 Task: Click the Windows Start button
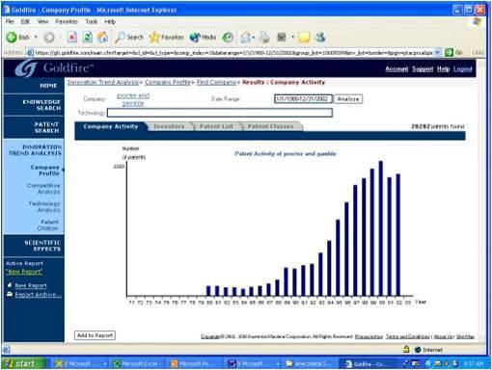click(x=22, y=363)
